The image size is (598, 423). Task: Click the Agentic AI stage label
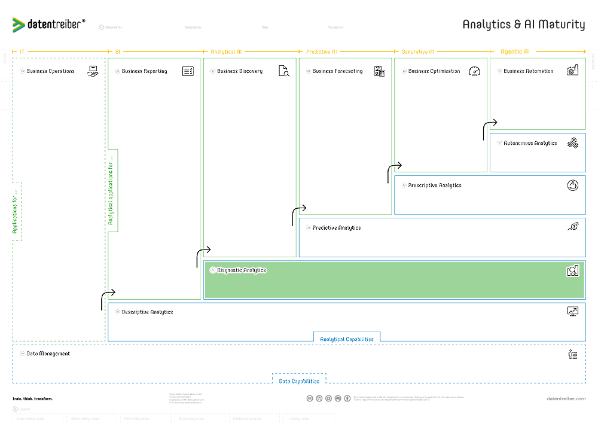[x=515, y=51]
